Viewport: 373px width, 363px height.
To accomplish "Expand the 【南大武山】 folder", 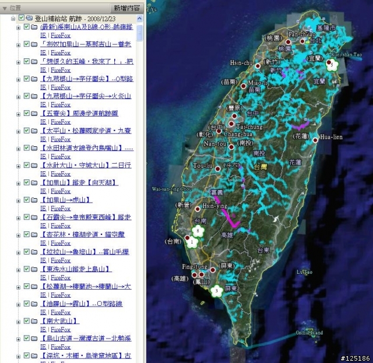I will pos(18,322).
